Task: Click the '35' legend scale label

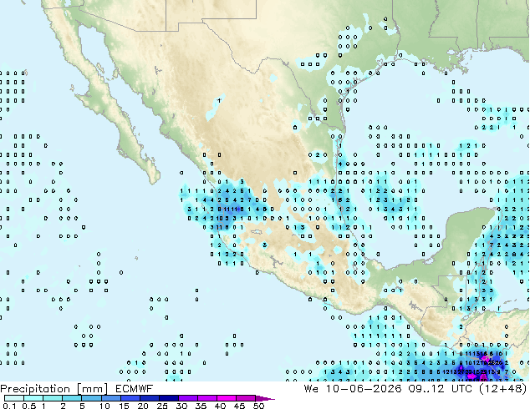Action: 201,406
